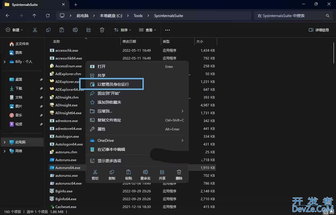Click the Up directory arrow
The image size is (336, 215).
(34, 16)
